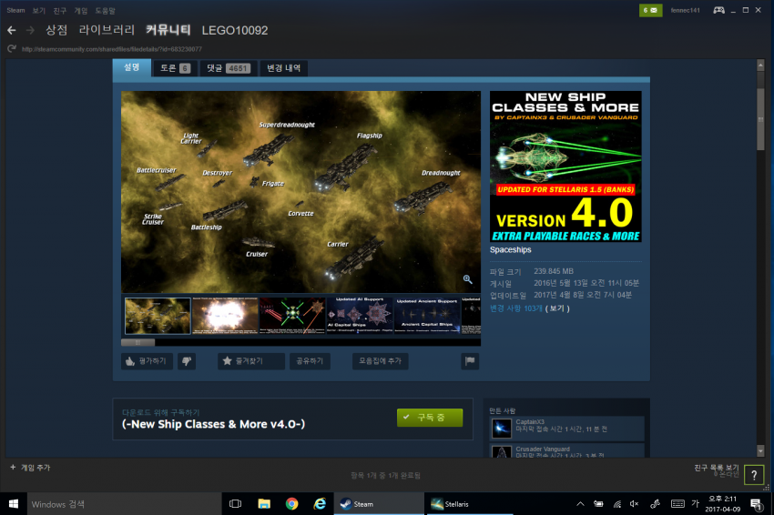Go to the 커뮤니티 section
The height and width of the screenshot is (515, 774).
click(168, 30)
